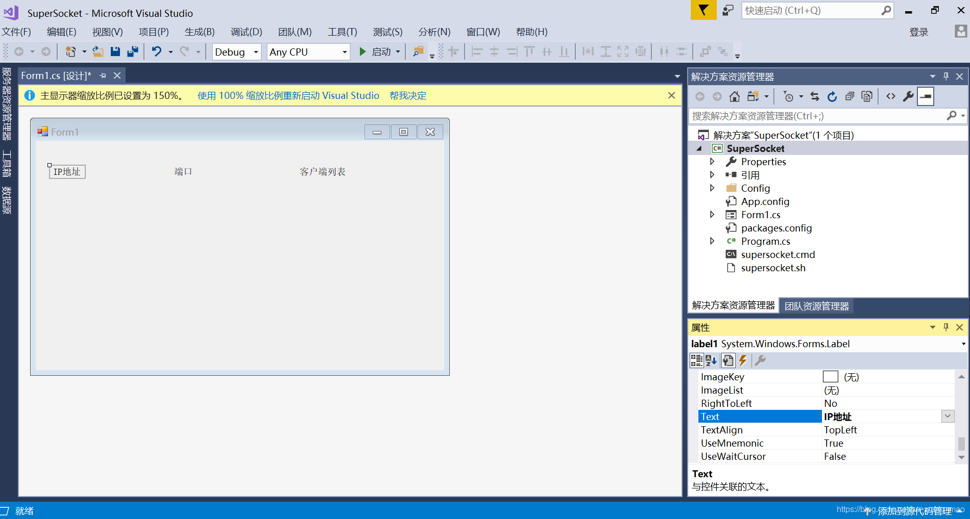Select supersocket.cmd in the solution tree

point(778,254)
